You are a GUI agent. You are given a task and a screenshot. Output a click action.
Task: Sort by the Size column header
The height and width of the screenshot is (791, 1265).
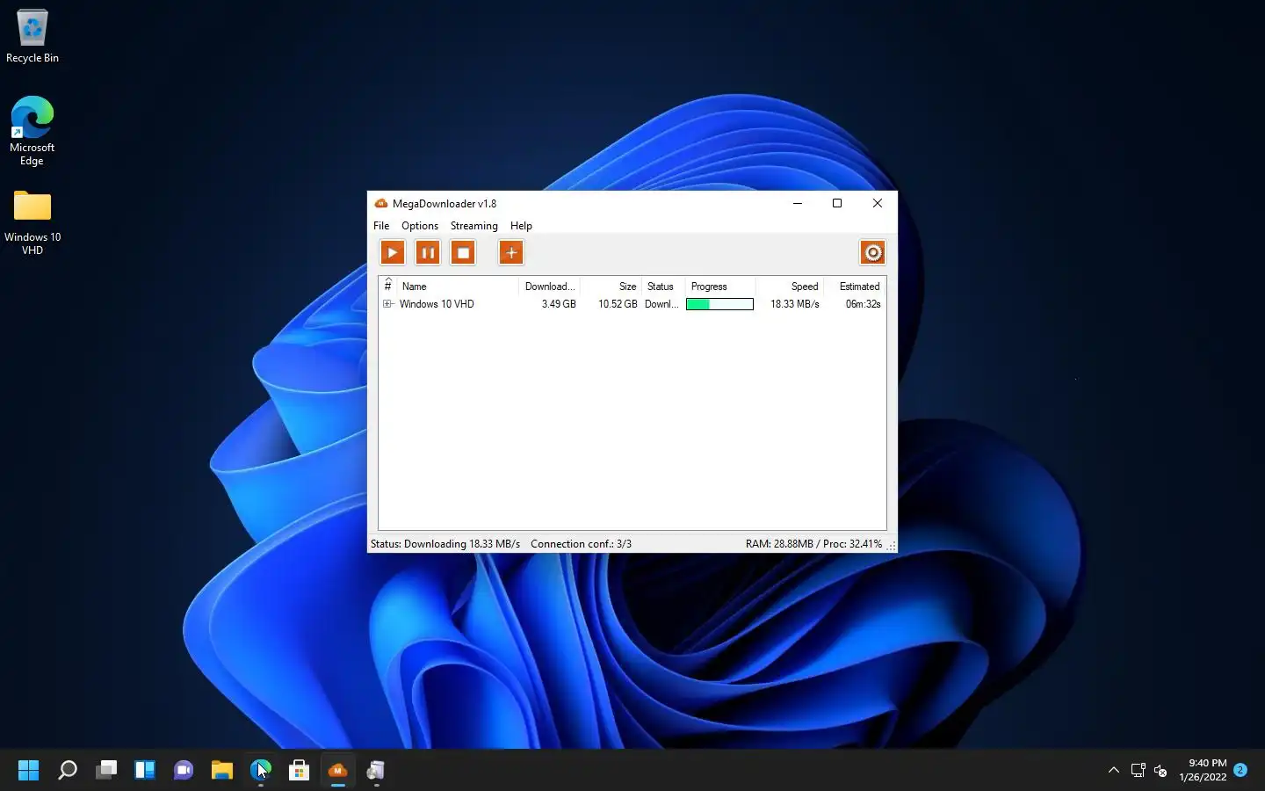click(x=611, y=287)
